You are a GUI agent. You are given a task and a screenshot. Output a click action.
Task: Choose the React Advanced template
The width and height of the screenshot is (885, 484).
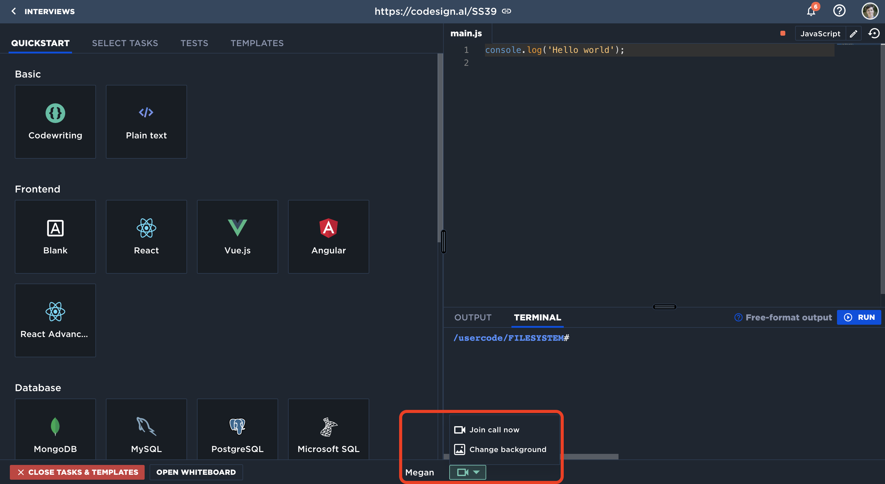(x=55, y=320)
